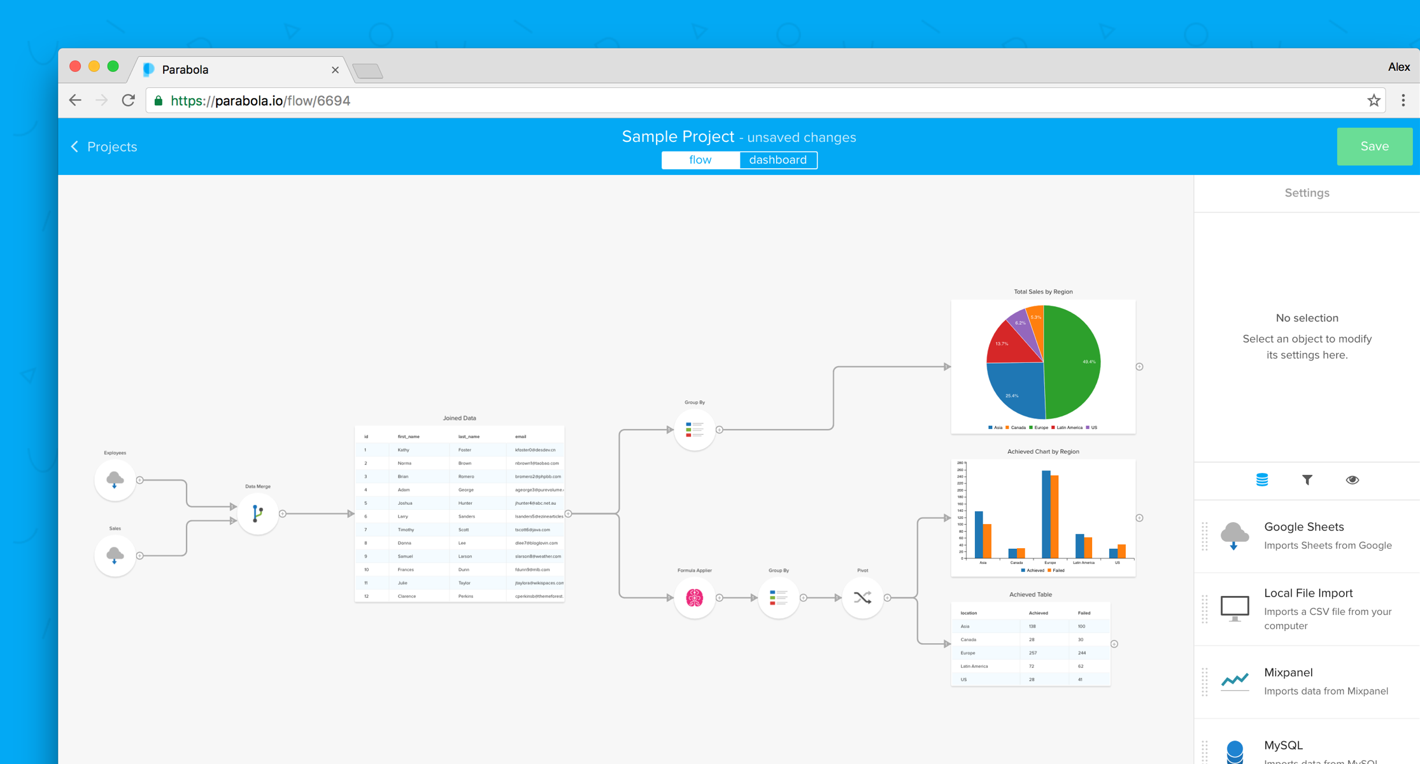Viewport: 1420px width, 764px height.
Task: Switch to the dashboard view
Action: click(777, 160)
